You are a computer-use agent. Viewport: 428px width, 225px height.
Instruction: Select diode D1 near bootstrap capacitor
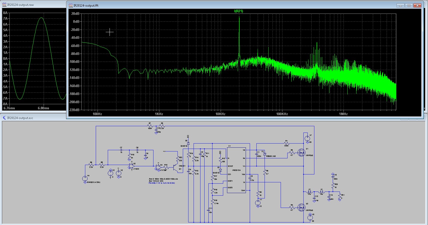(x=265, y=154)
